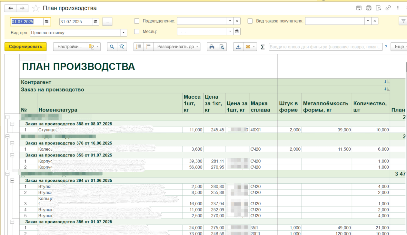Viewport: 407px width, 235px height.
Task: Click the back navigation arrow
Action: tap(11, 8)
